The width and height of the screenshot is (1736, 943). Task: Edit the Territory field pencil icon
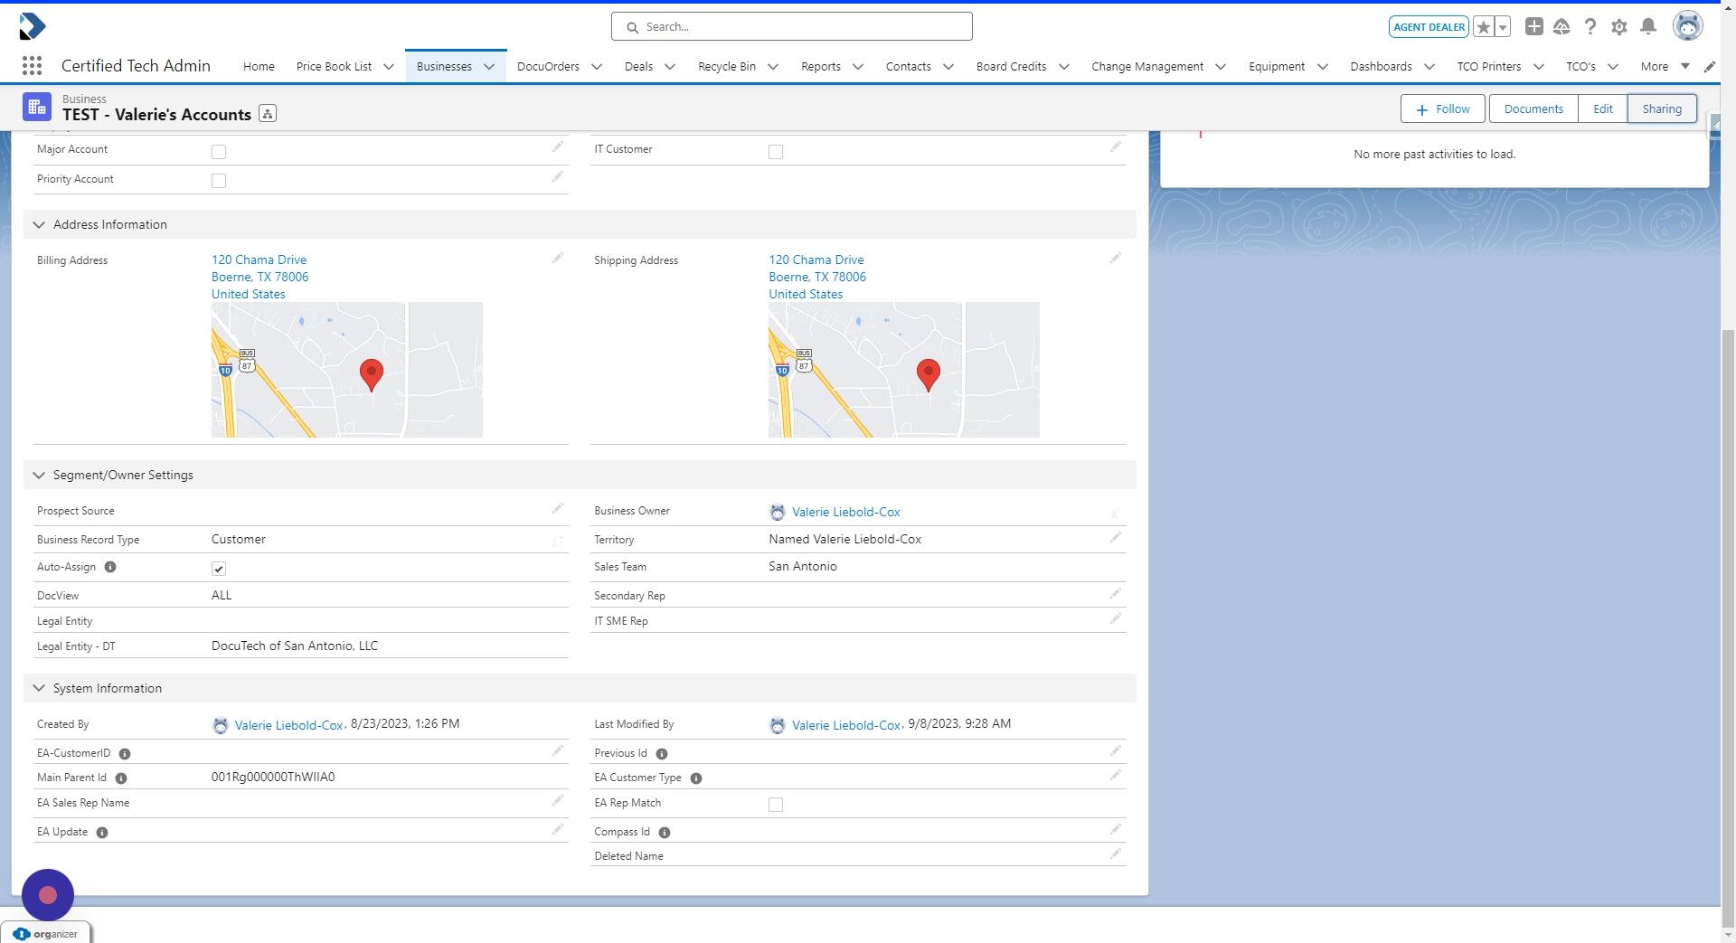point(1116,538)
